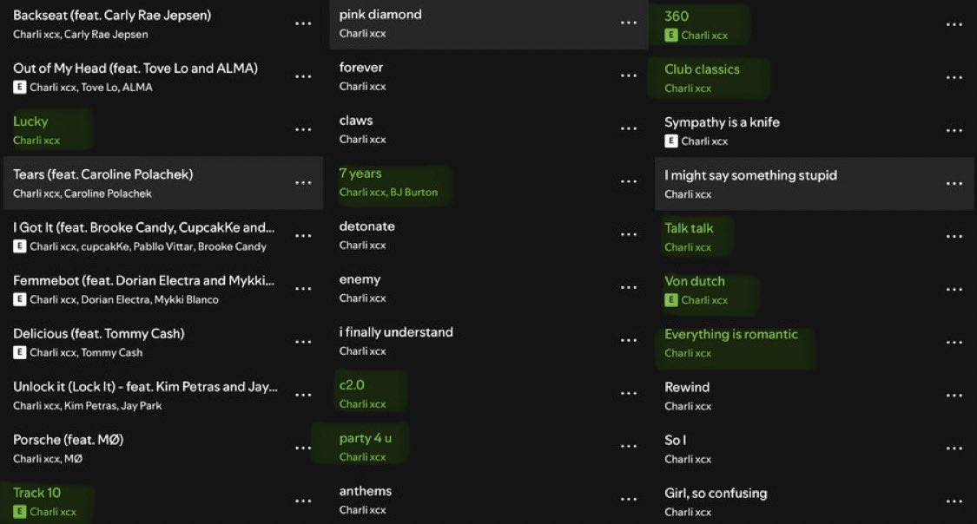Viewport: 977px width, 524px height.
Task: Open more options for Porsche
Action: (x=303, y=448)
